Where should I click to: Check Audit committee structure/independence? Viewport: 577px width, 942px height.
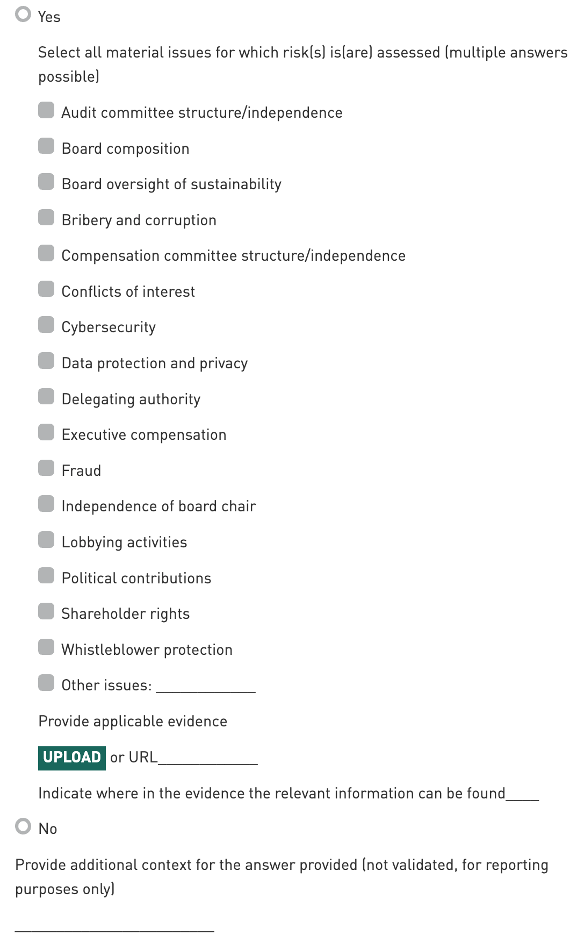[46, 110]
